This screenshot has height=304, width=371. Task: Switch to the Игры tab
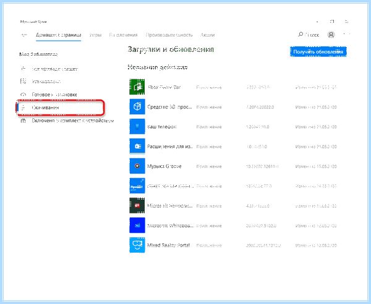[95, 35]
